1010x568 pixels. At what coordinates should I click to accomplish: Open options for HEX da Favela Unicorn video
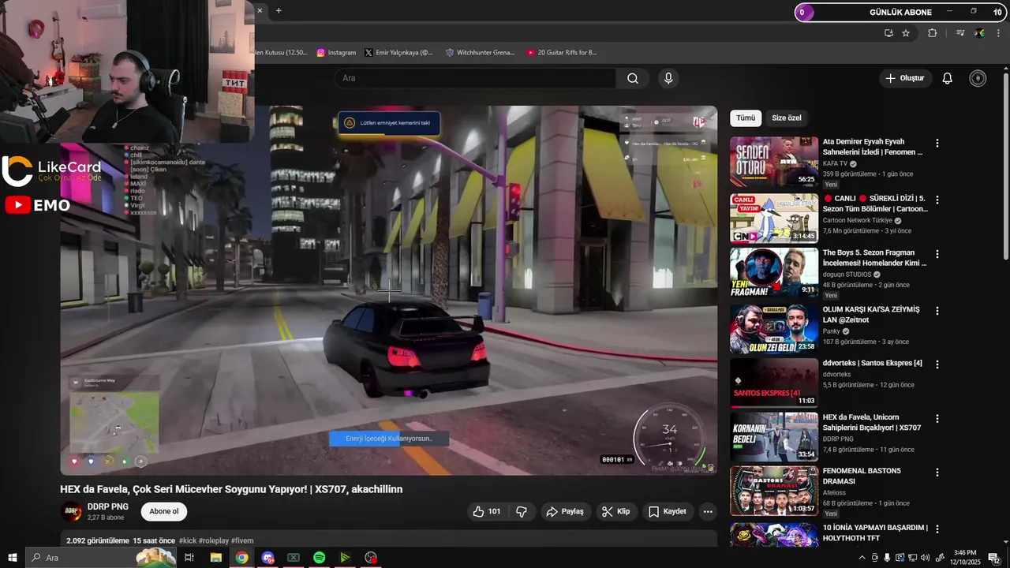[x=937, y=418]
